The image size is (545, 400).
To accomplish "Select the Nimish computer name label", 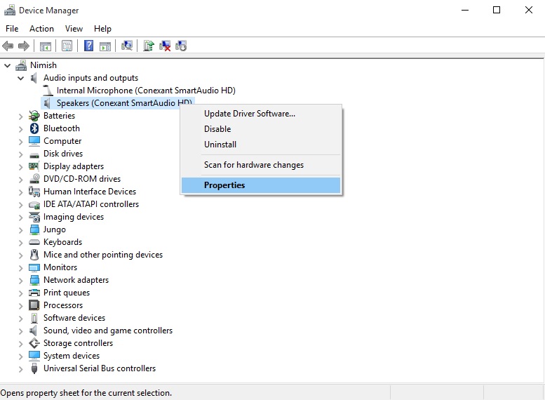I will point(43,65).
